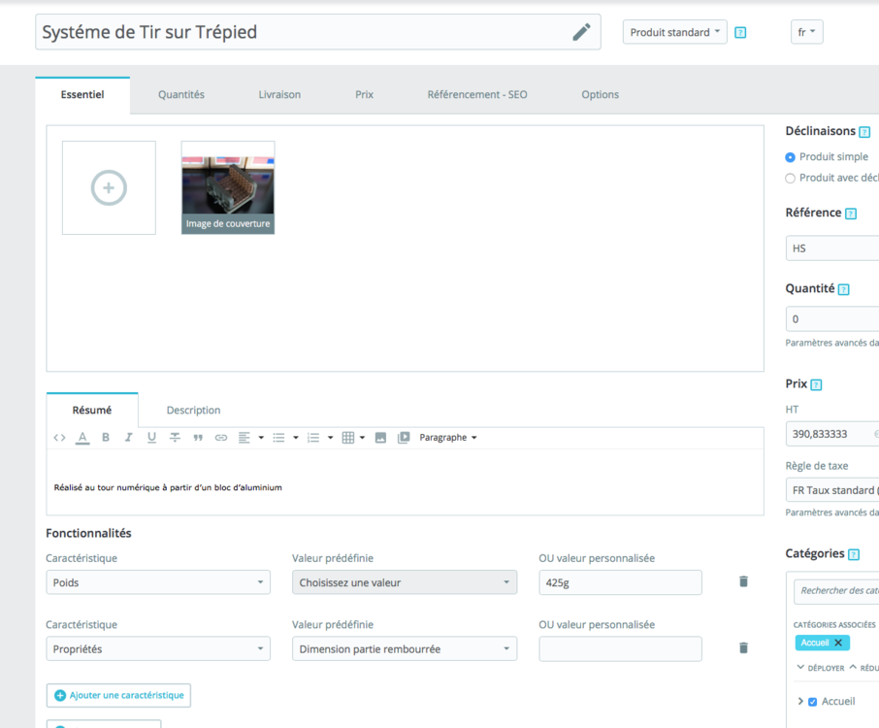Toggle source code view in editor
This screenshot has height=728, width=879.
[x=59, y=438]
